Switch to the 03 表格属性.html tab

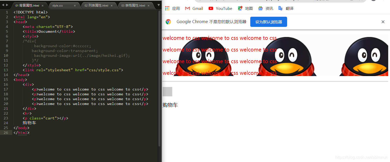134,5
